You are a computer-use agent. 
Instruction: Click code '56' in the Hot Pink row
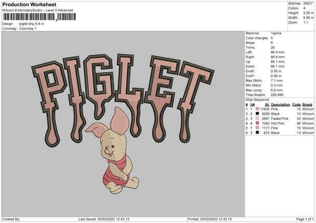point(299,124)
